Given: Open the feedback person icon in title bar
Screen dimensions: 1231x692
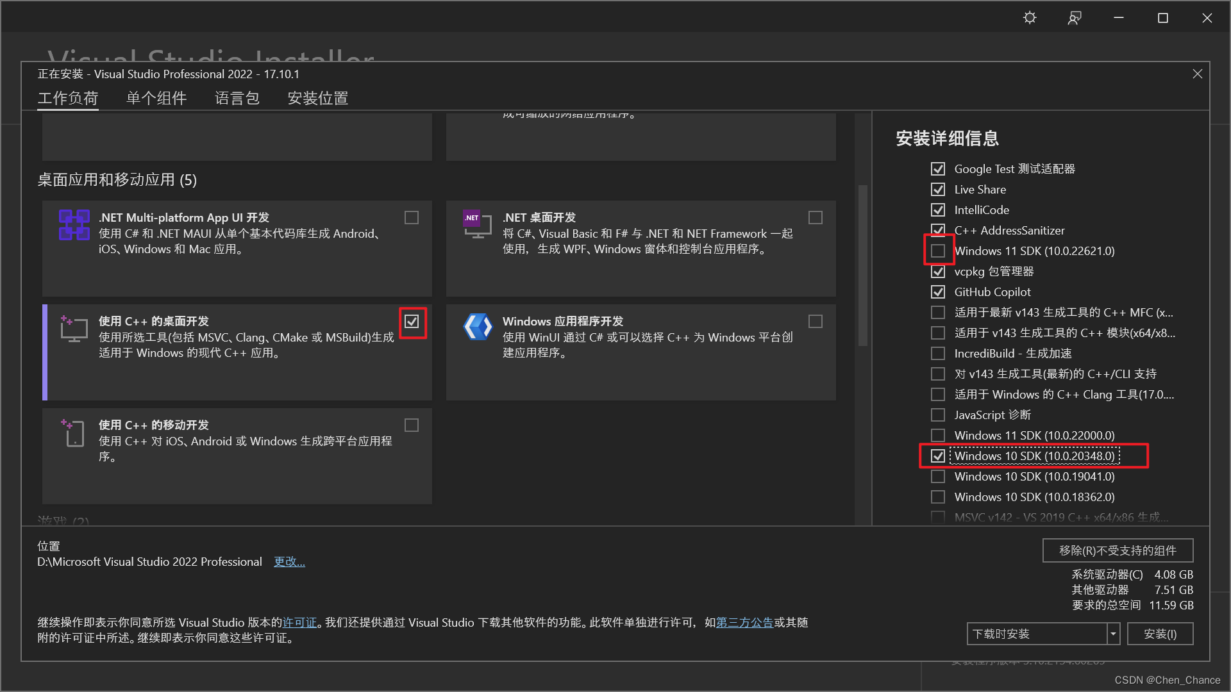Looking at the screenshot, I should pos(1075,18).
